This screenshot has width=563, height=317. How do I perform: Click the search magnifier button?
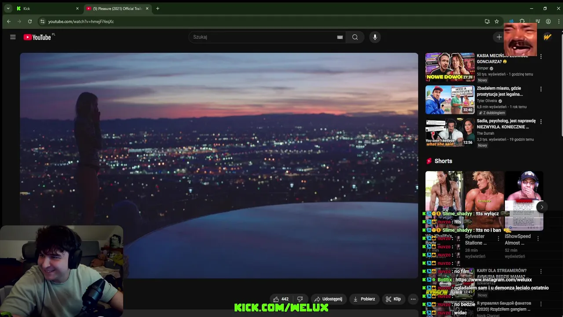coord(355,37)
